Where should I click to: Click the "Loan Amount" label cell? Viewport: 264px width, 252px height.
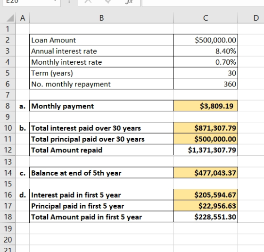pos(101,40)
